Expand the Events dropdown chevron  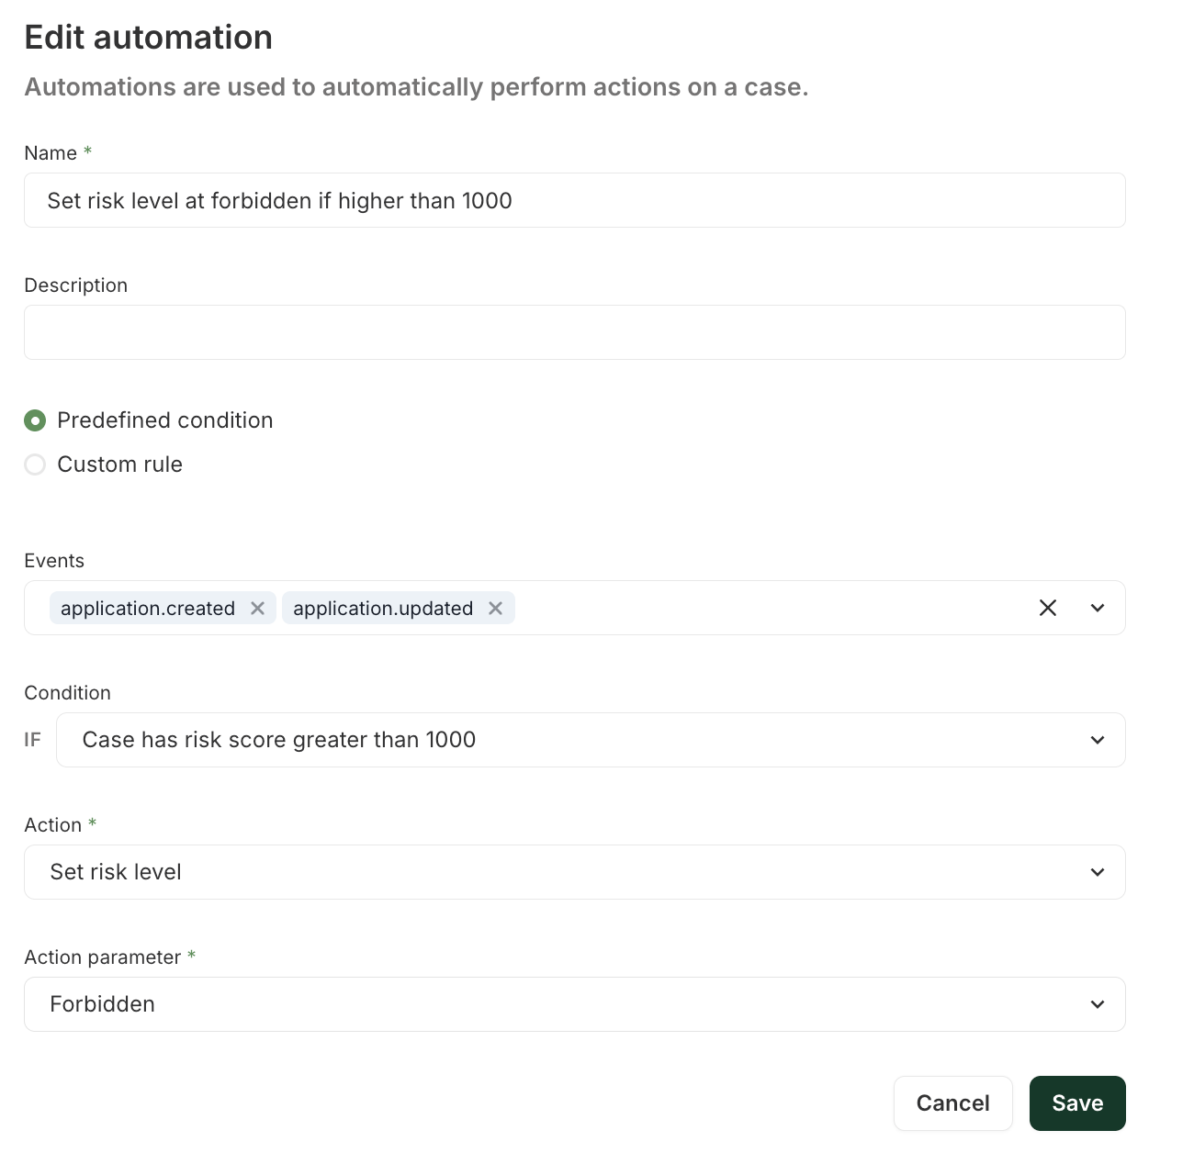(1098, 608)
